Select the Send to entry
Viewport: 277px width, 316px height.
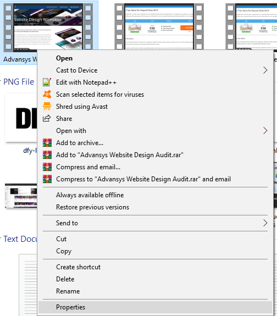155,223
